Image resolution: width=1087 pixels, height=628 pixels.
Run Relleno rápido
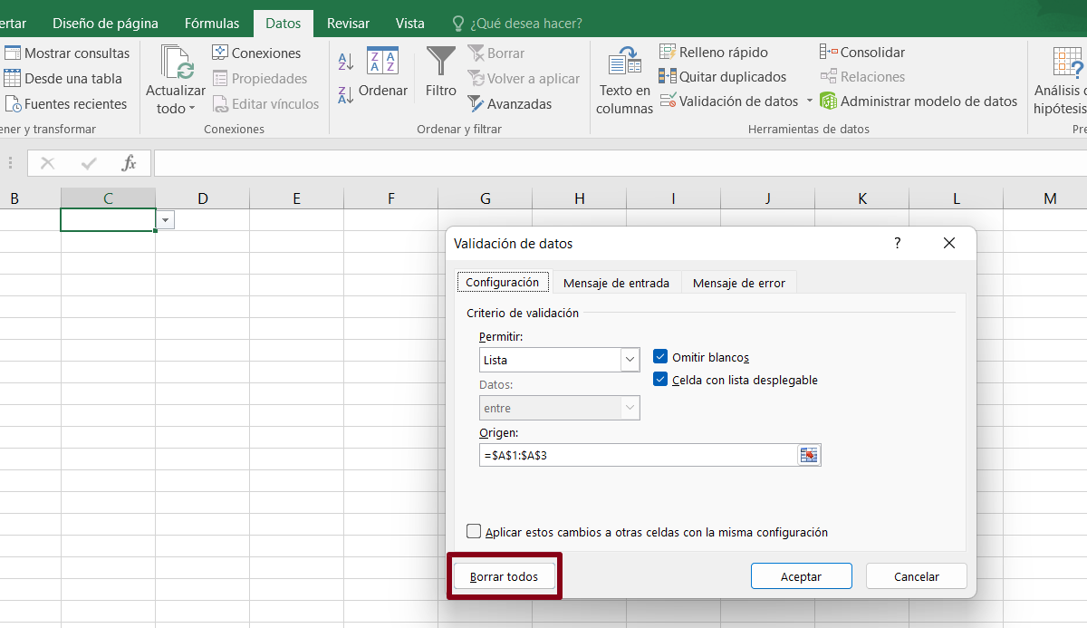714,53
